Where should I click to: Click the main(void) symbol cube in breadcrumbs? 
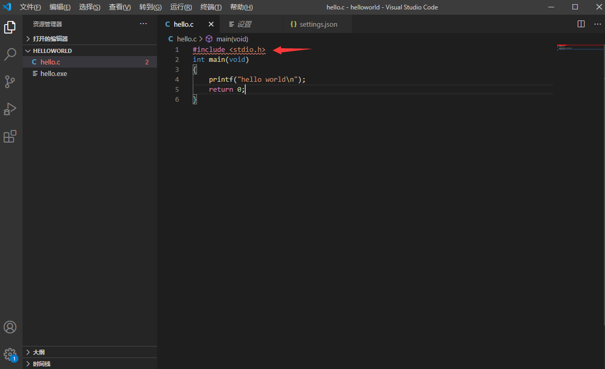coord(209,39)
